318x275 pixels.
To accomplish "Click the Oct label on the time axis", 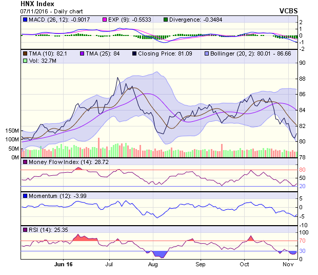I will click(244, 264).
